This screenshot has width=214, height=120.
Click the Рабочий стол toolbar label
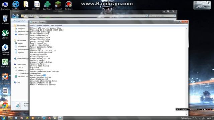(186, 118)
